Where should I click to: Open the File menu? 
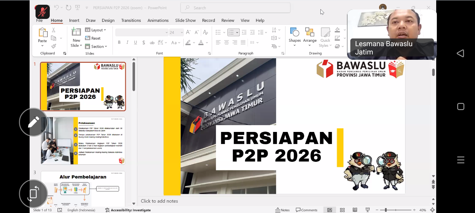click(39, 20)
